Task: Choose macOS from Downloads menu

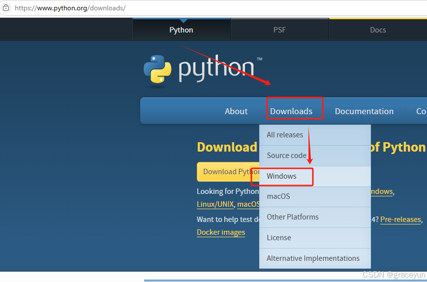Action: [315, 196]
